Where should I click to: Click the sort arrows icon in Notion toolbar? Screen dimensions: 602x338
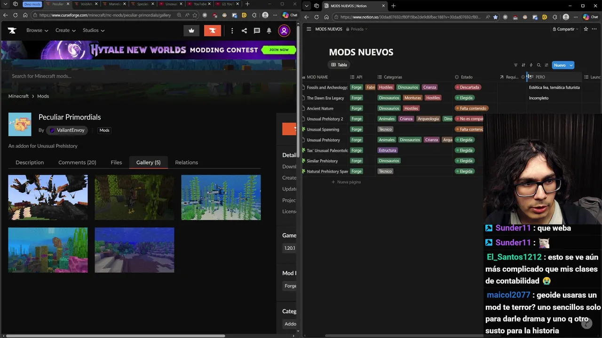(x=523, y=65)
